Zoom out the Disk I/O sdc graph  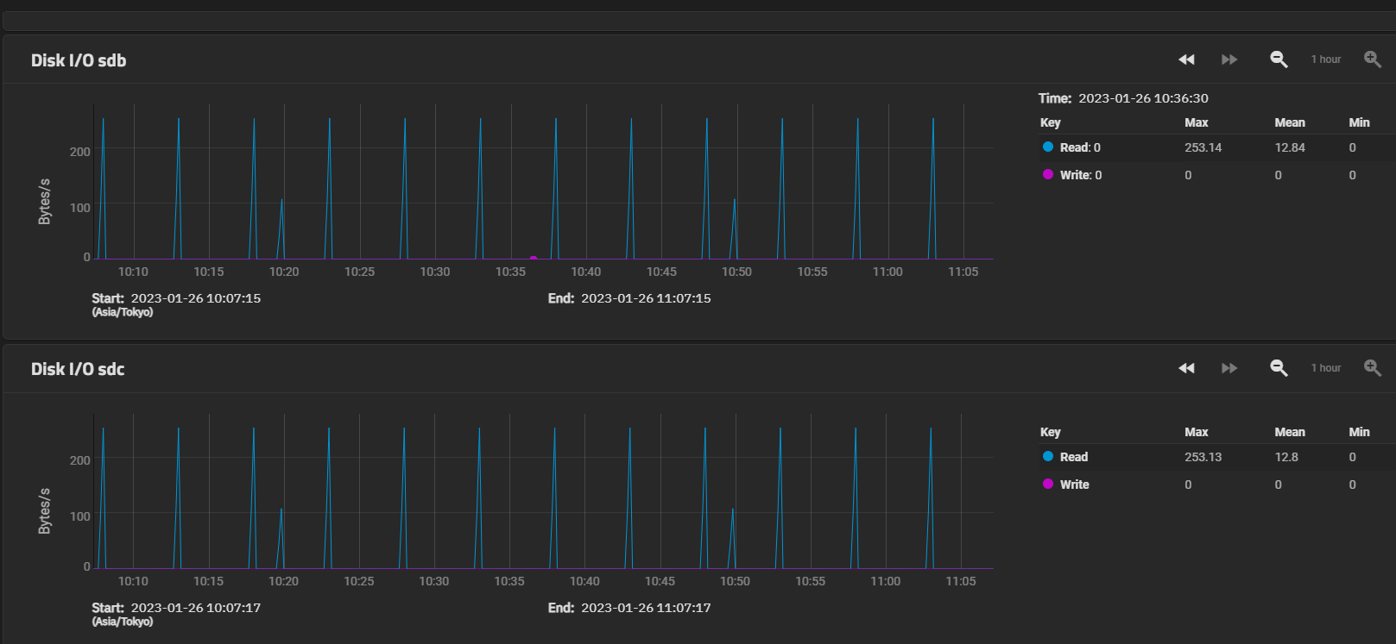(1279, 368)
